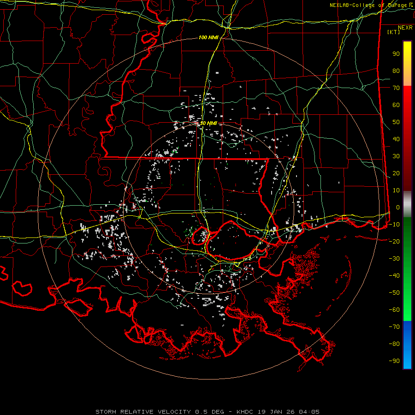Click the 10 value on velocity scale
415x415 pixels.
pos(396,190)
